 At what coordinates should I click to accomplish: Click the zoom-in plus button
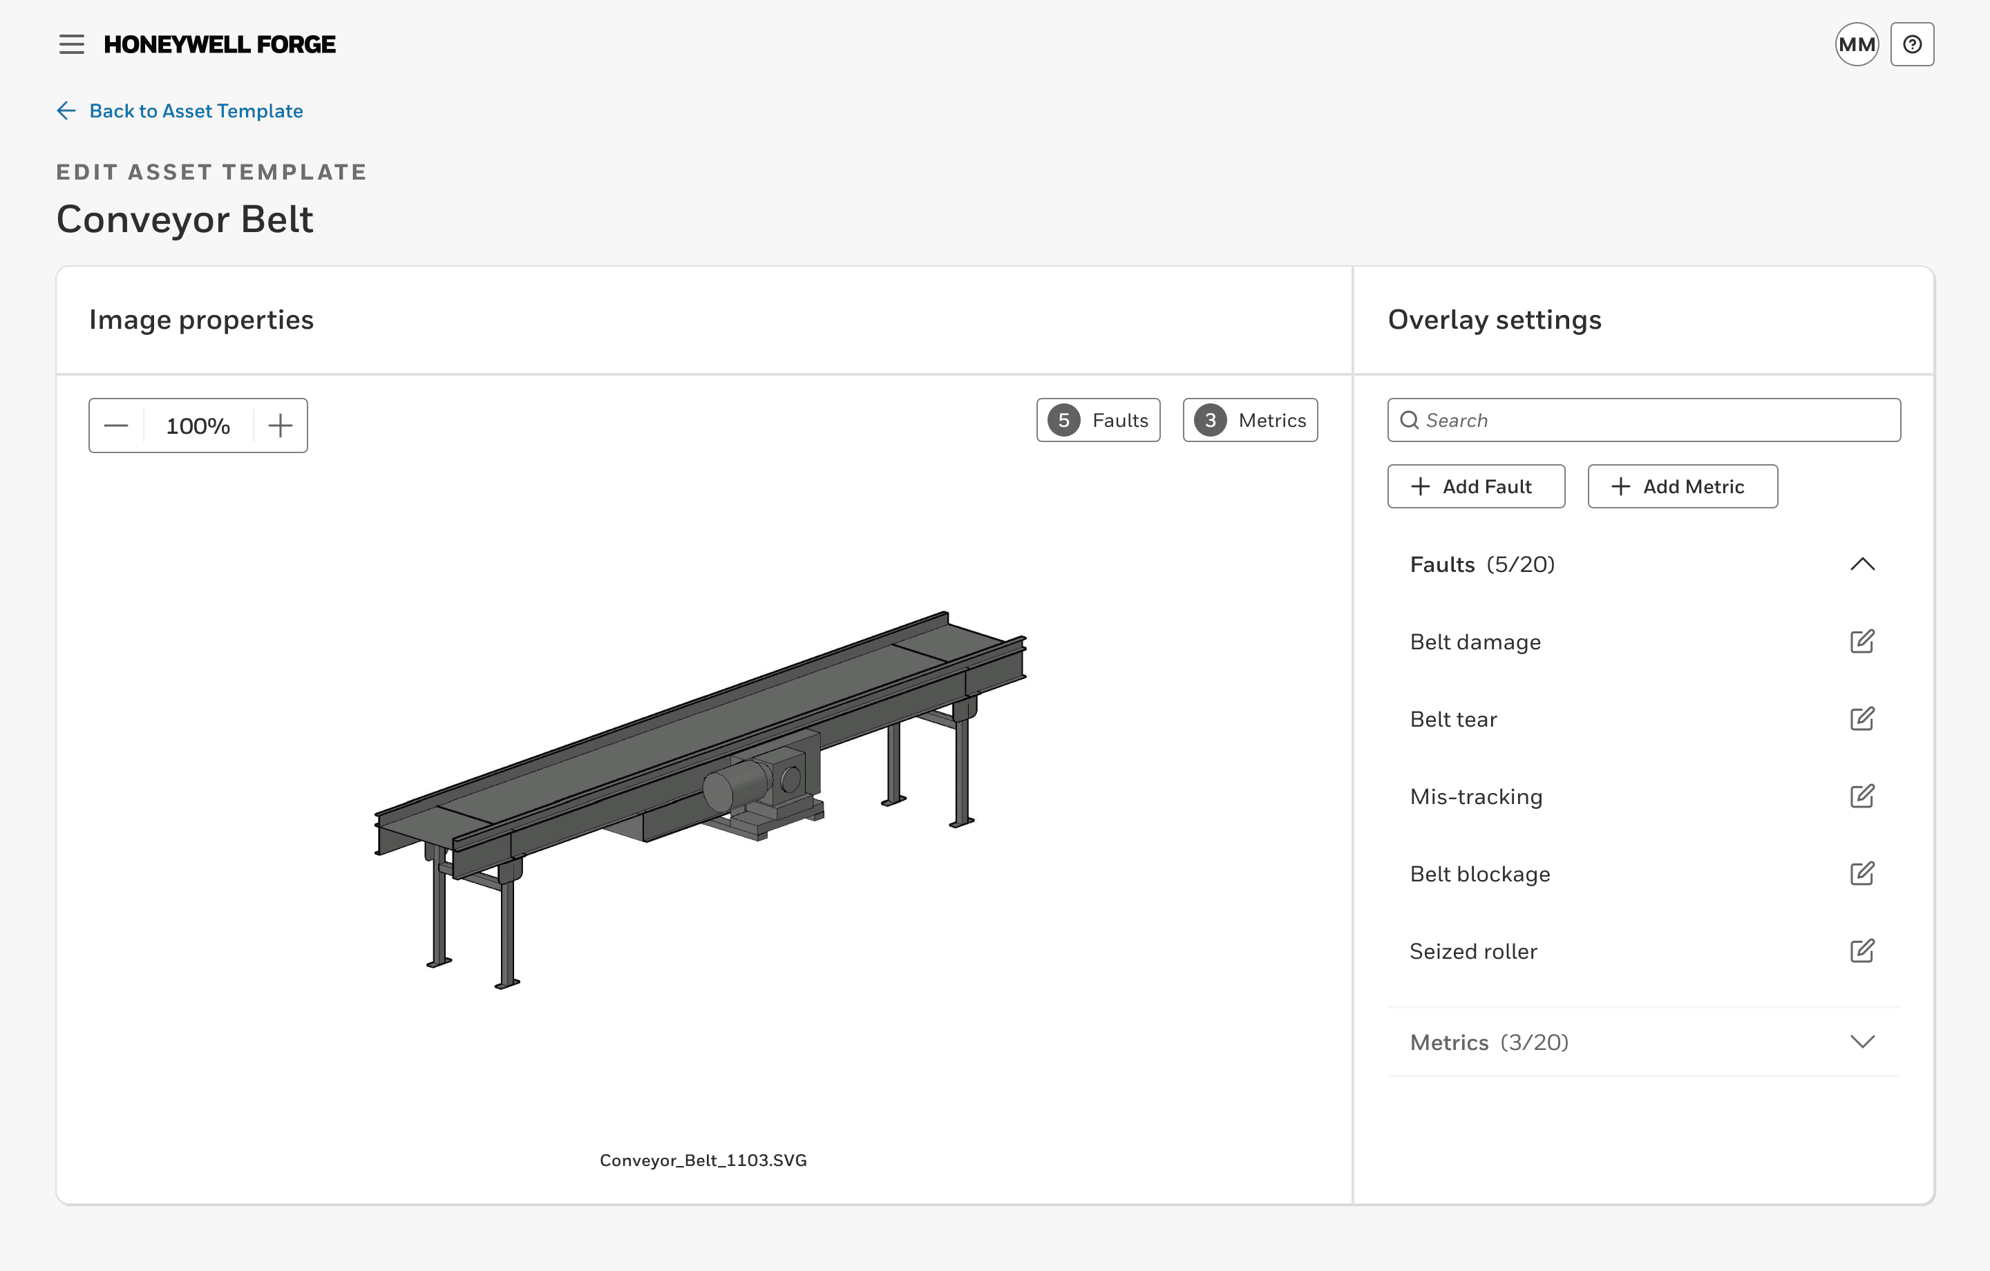(281, 426)
